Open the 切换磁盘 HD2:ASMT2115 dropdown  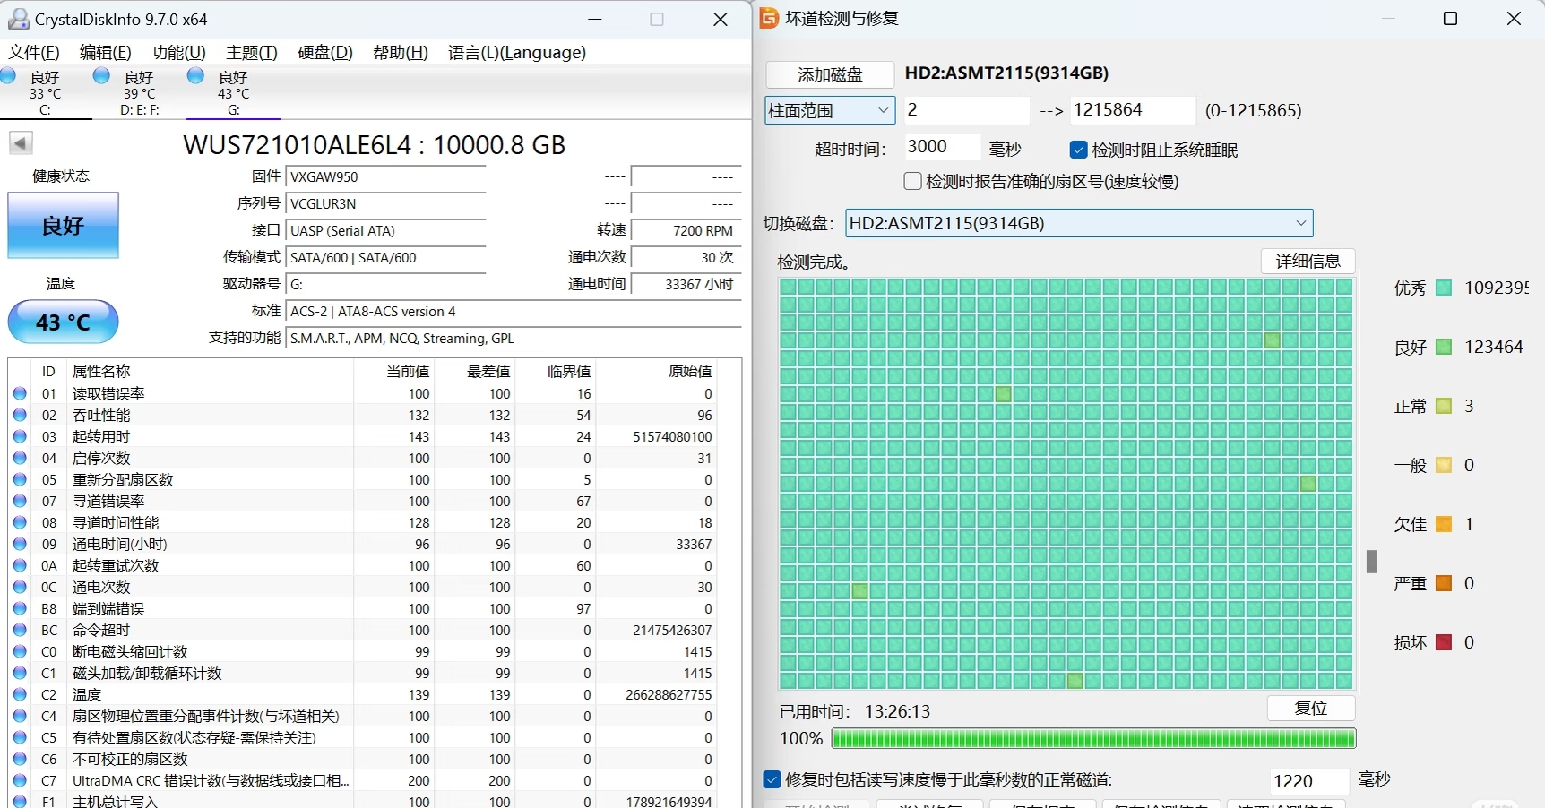[1079, 223]
